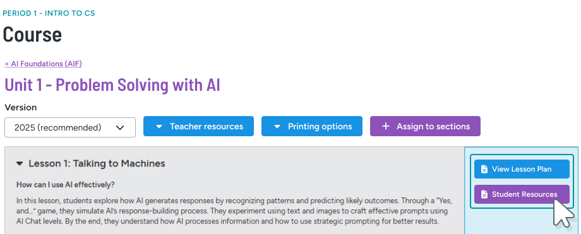Click the plus icon on Assign to sections
The image size is (581, 234).
386,126
